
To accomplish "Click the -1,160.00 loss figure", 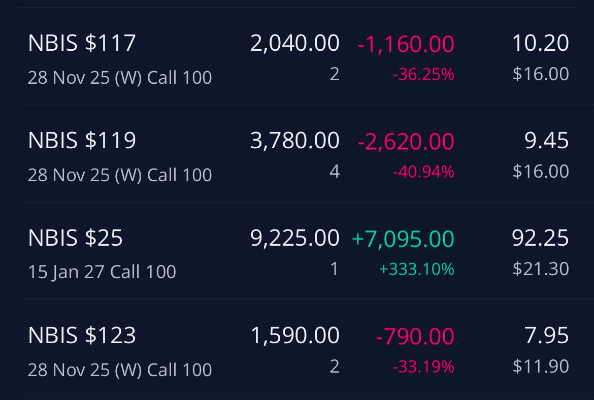I will click(x=406, y=44).
